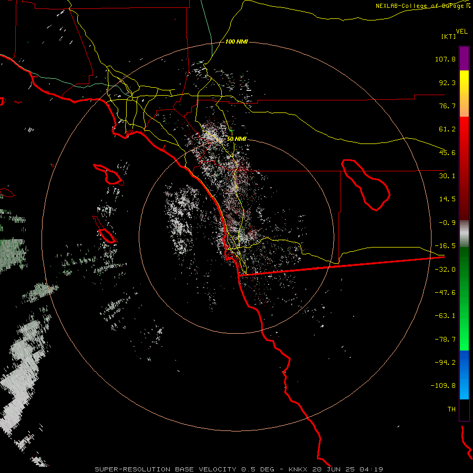Click the green segment of the color bar

pos(464,299)
